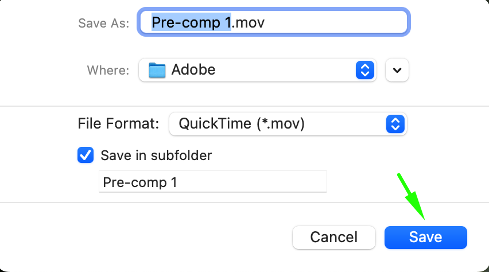Click the "Where:" label

[x=108, y=70]
